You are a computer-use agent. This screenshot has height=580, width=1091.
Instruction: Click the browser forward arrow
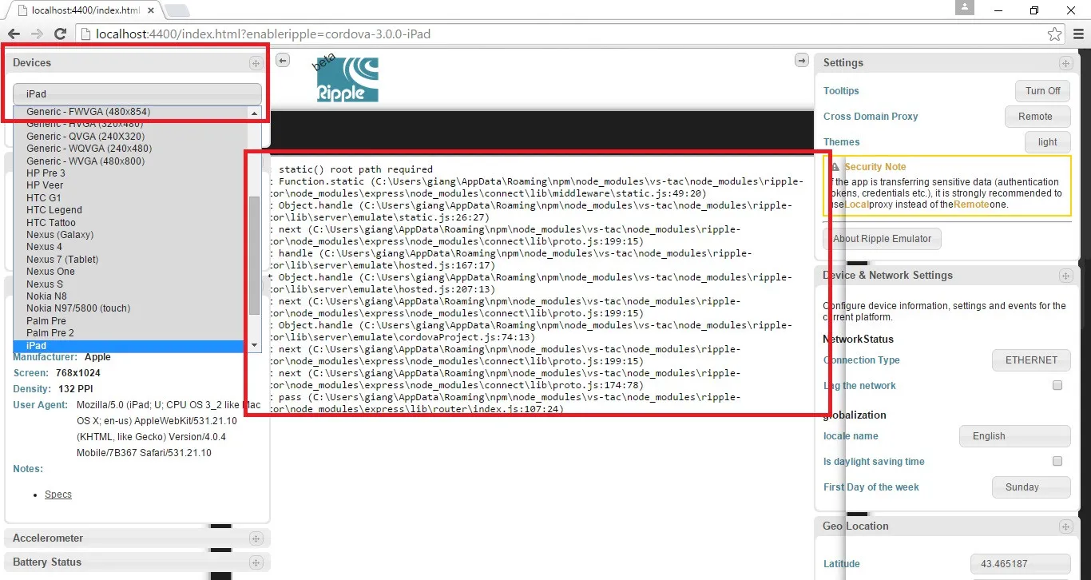pyautogui.click(x=37, y=34)
